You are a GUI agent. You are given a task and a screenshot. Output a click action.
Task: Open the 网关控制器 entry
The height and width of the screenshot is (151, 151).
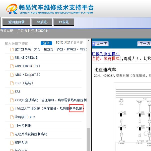(x=23, y=126)
